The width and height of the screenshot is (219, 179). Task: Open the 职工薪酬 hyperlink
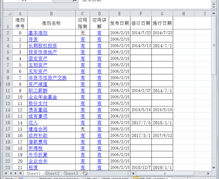(38, 91)
